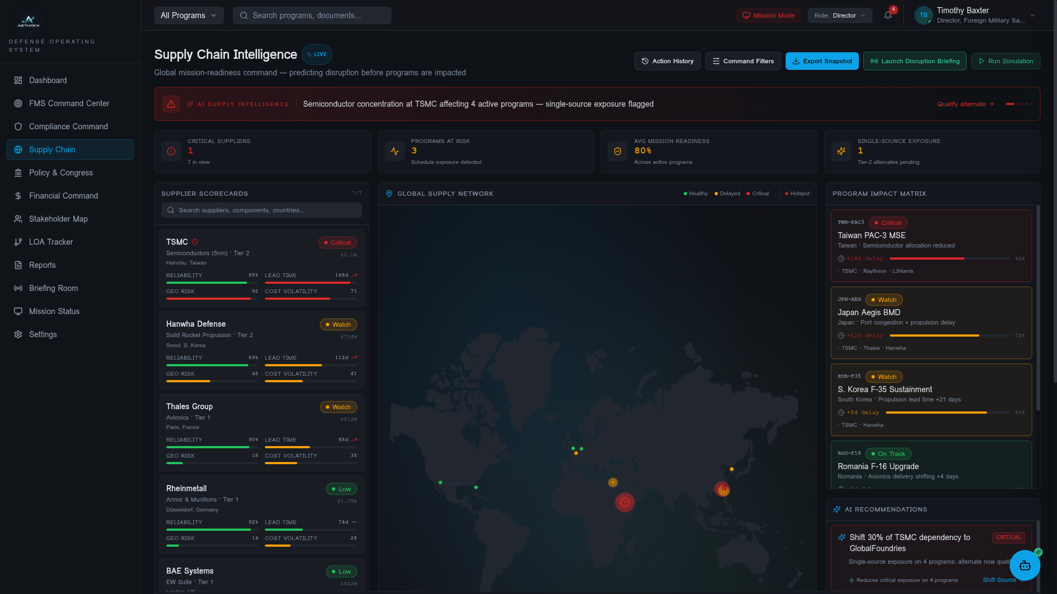Launch Disruption Briefing
Screen dimensions: 1057x594
915,61
